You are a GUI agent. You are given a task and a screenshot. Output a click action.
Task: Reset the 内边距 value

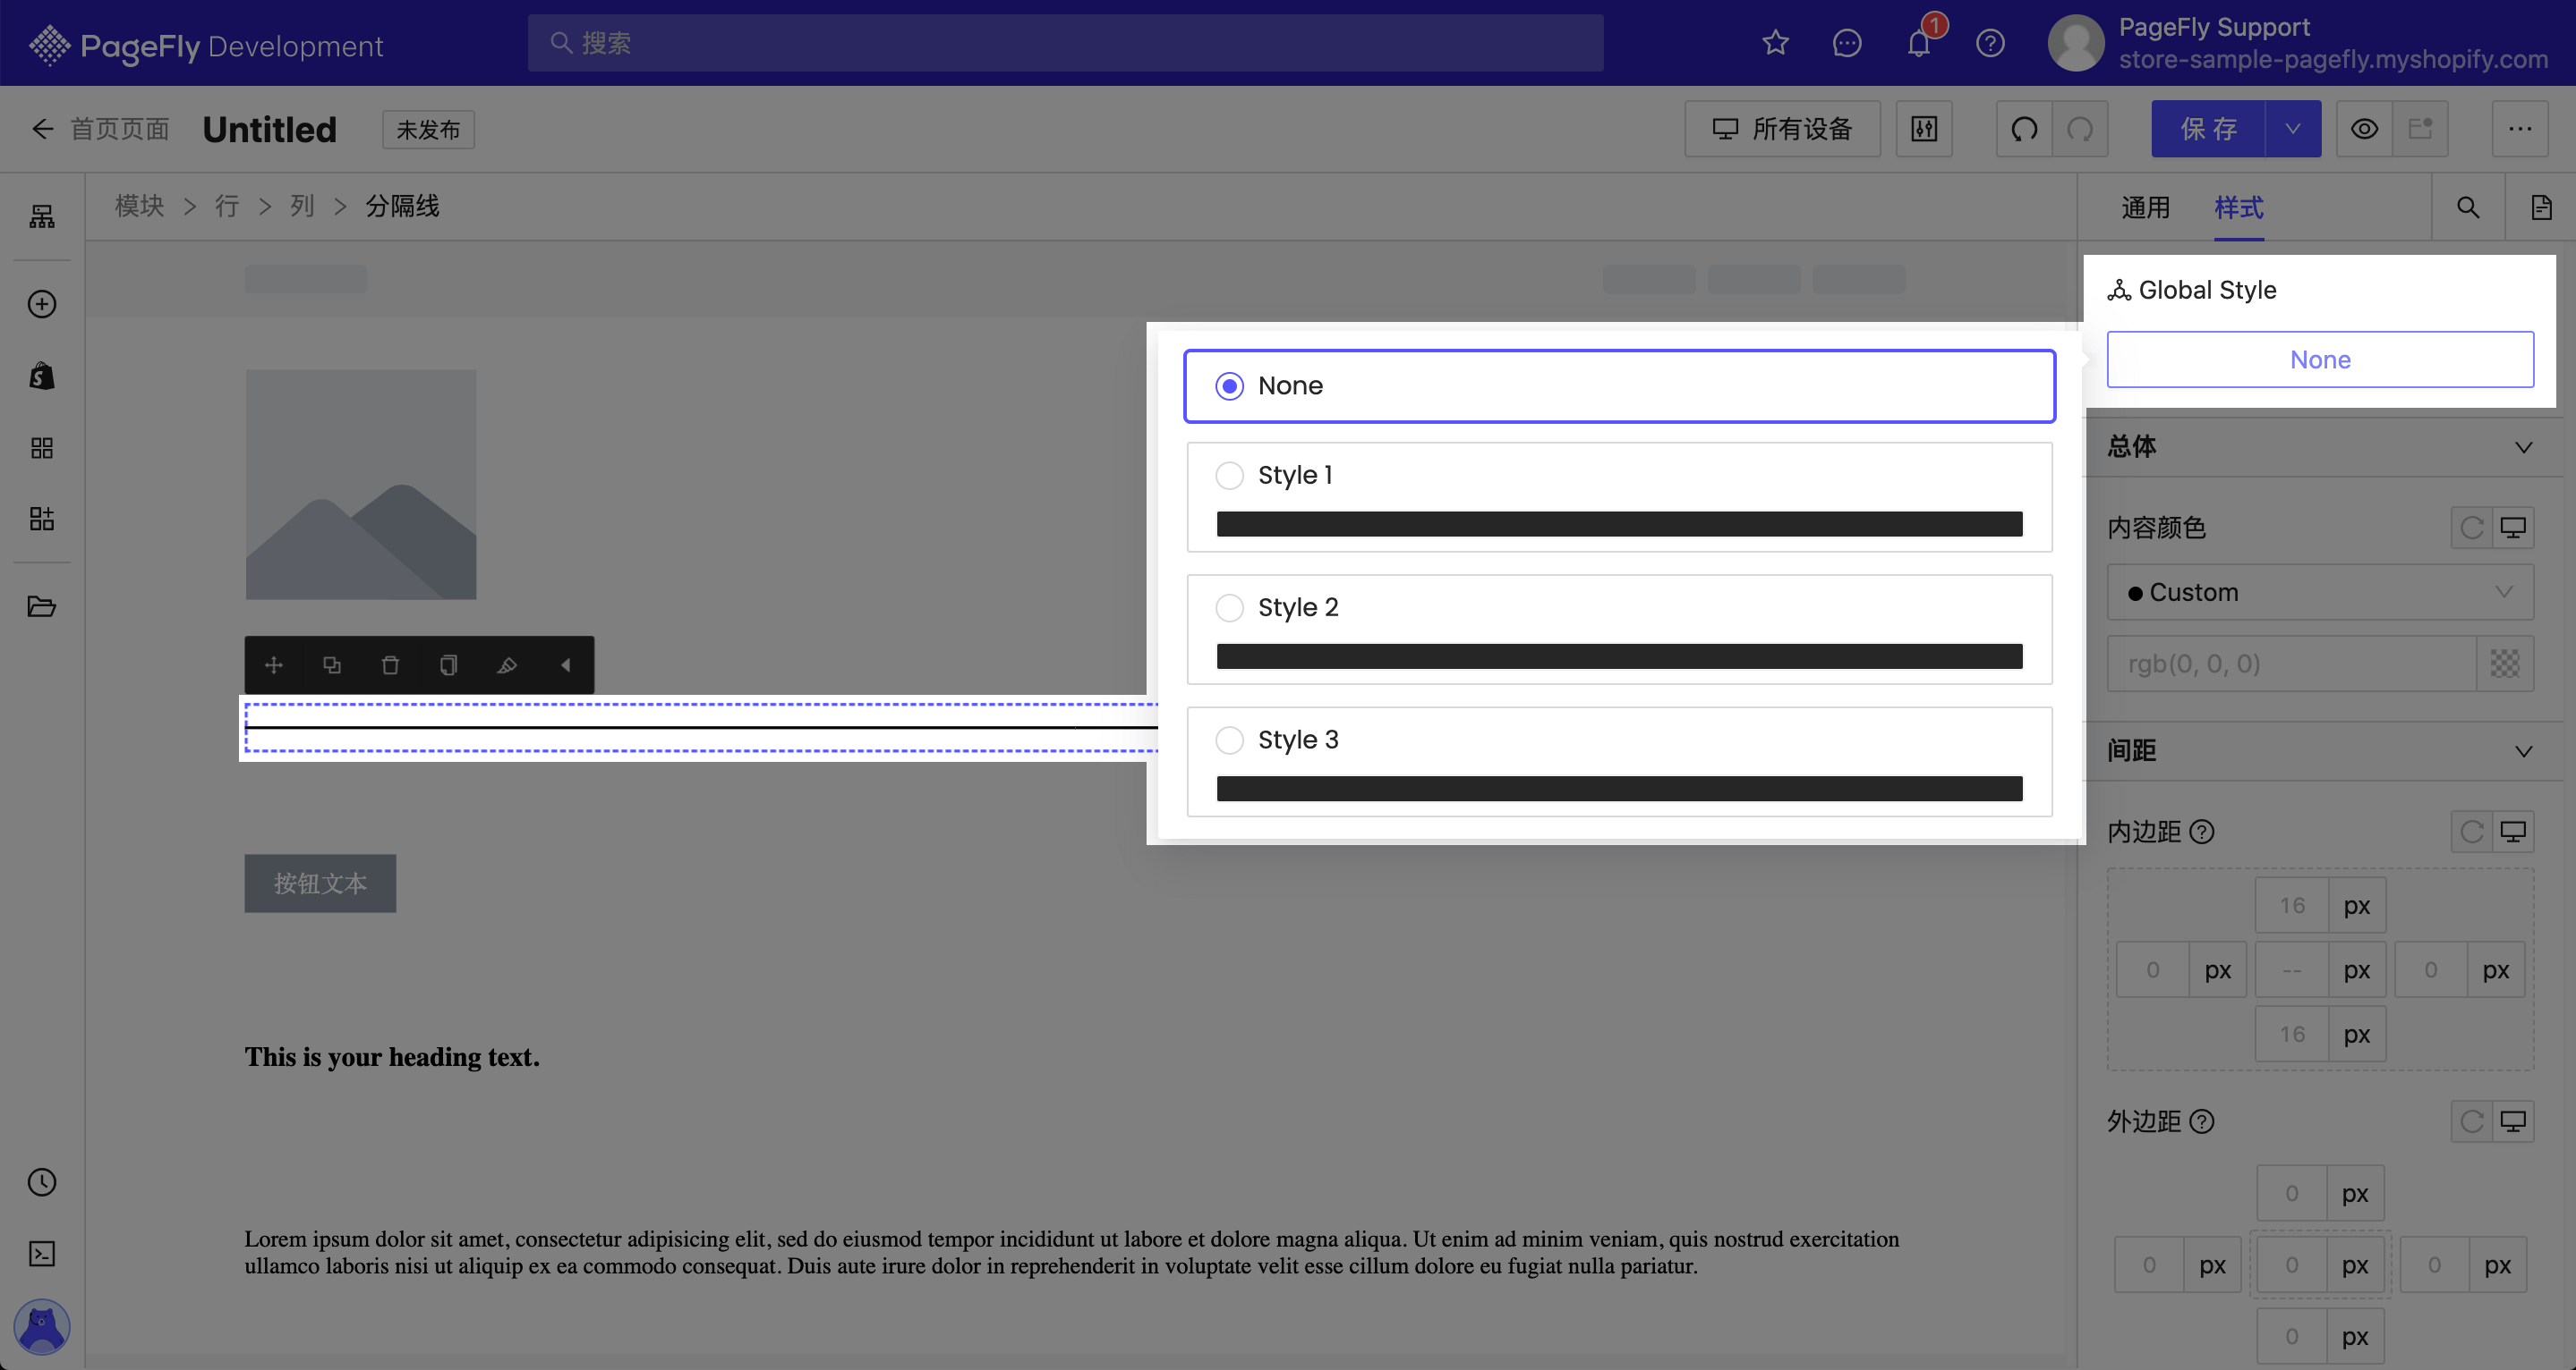[x=2472, y=832]
